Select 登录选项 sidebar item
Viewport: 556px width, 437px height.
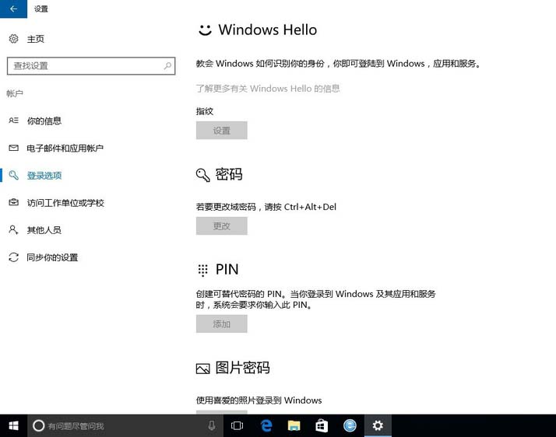(x=44, y=176)
